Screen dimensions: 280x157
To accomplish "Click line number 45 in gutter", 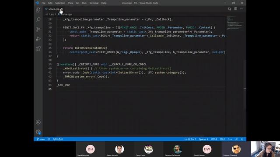I will 50,89.
